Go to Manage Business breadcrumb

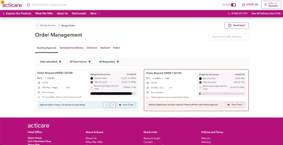click(48, 26)
